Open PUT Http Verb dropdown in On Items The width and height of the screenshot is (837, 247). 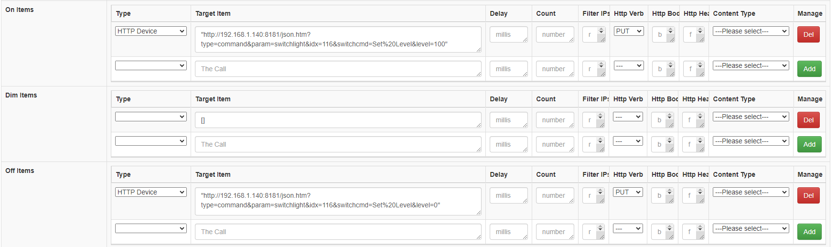[629, 31]
